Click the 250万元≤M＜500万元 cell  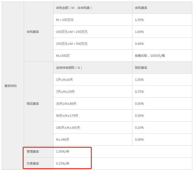tap(72, 44)
